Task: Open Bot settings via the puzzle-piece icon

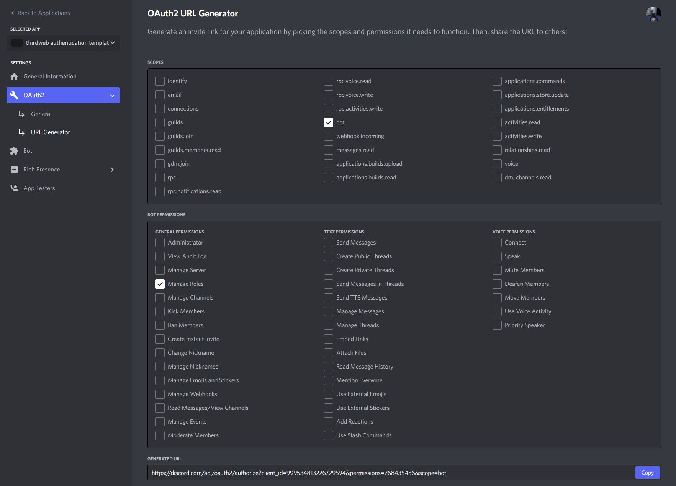Action: 14,150
